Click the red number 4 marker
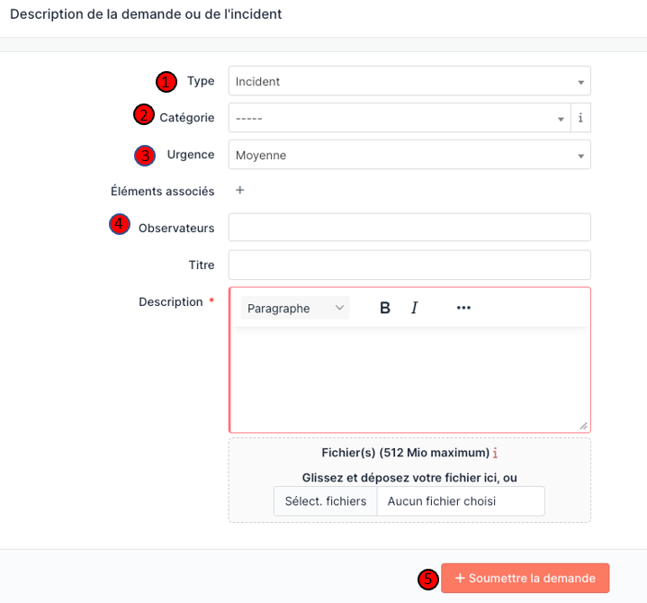The image size is (647, 603). point(119,223)
